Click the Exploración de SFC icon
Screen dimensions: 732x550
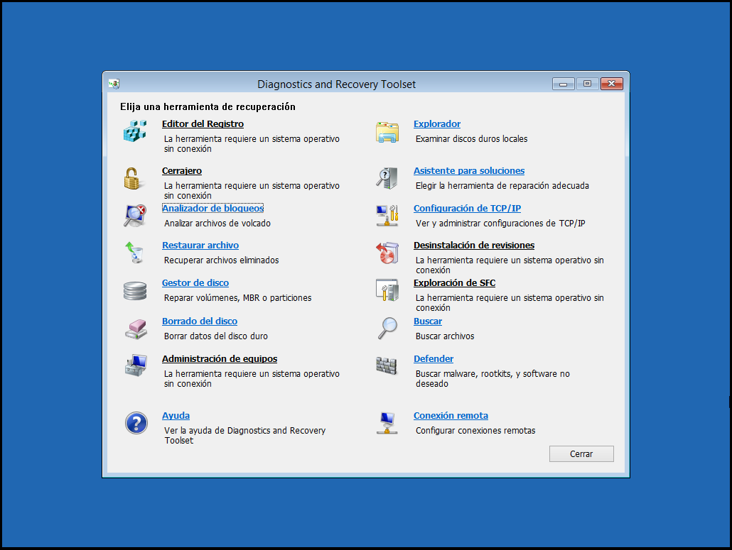pos(387,290)
